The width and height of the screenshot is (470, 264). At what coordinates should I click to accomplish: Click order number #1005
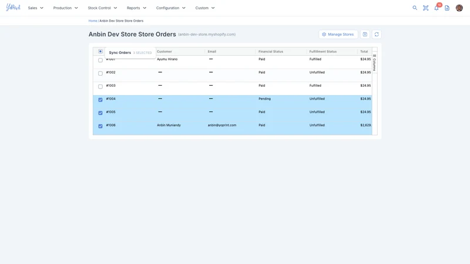[110, 112]
